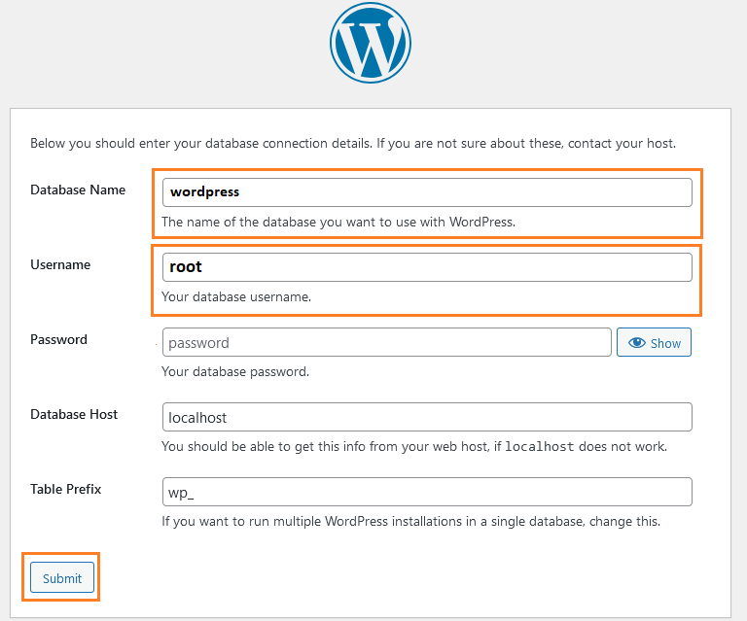Click the text 'Your database password.'
This screenshot has height=621, width=747.
pos(235,371)
